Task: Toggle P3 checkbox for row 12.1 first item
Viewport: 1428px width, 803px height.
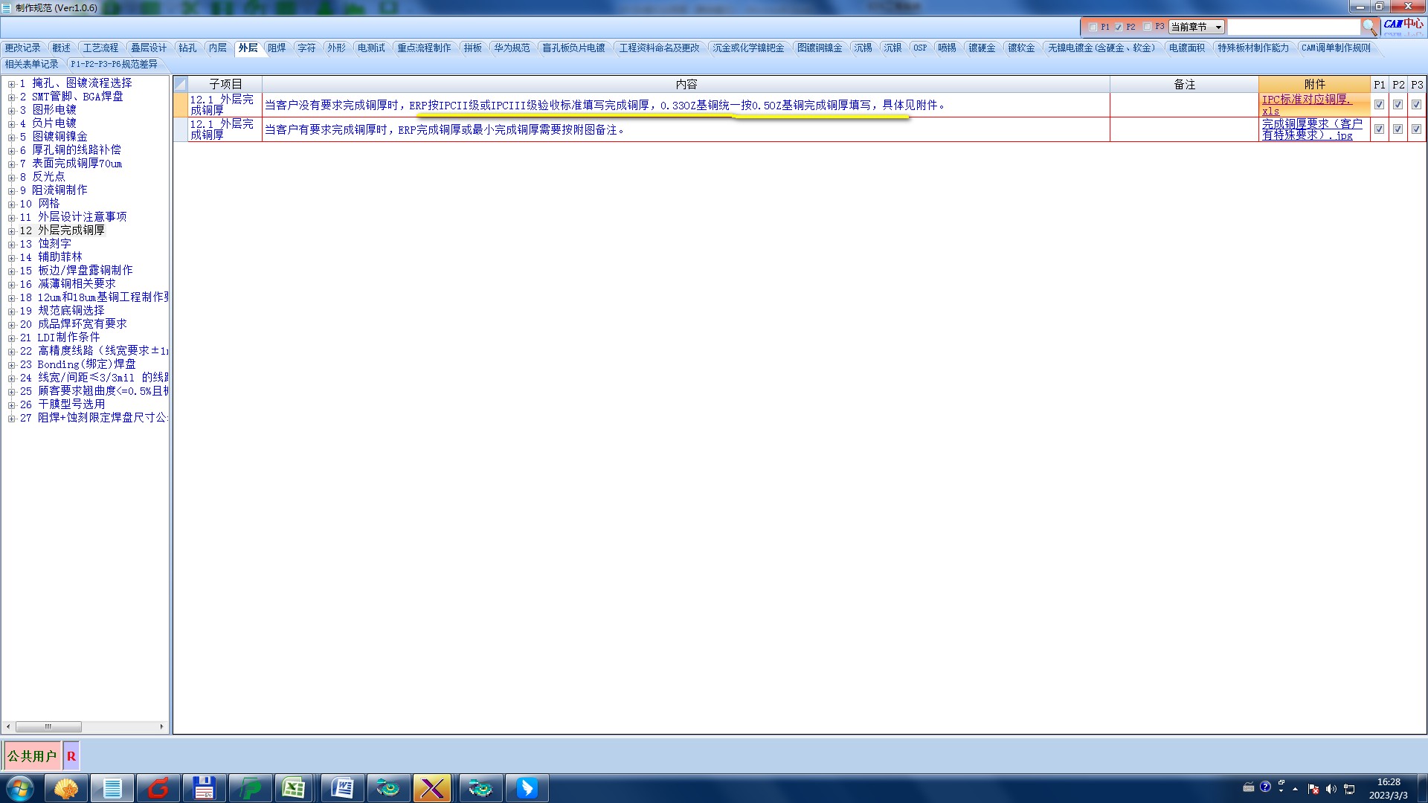Action: point(1416,105)
